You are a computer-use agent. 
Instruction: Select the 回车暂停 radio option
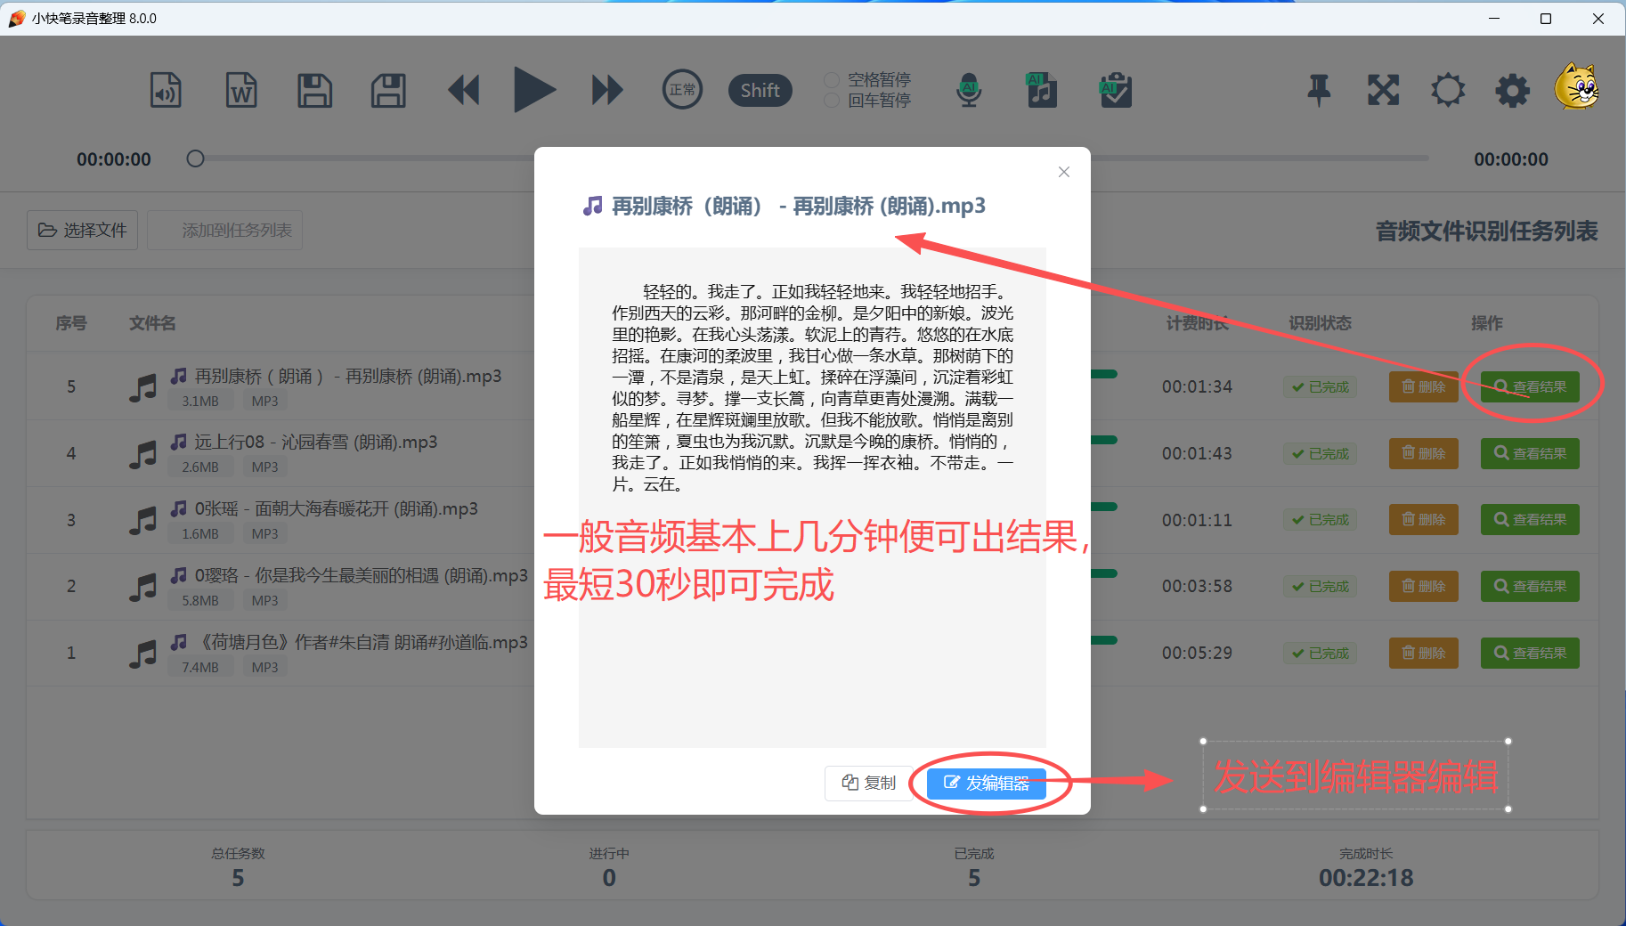832,101
